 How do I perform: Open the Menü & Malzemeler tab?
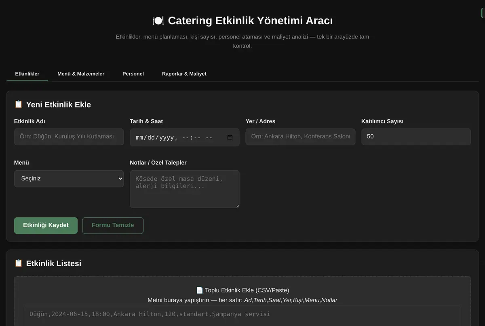coord(81,74)
